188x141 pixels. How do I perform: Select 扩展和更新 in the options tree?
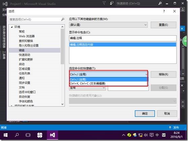26,60
